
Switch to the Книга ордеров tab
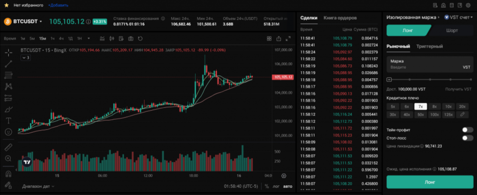tap(340, 18)
